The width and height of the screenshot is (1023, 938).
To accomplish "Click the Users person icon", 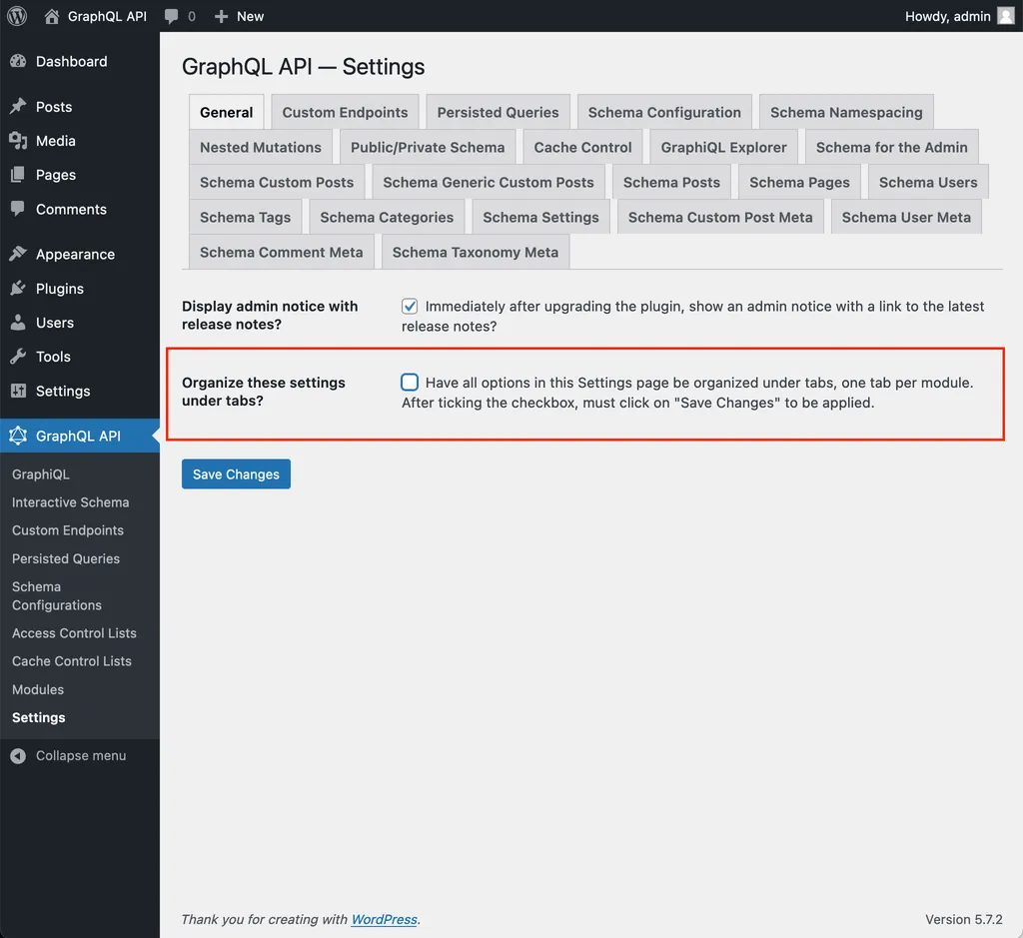I will point(18,323).
